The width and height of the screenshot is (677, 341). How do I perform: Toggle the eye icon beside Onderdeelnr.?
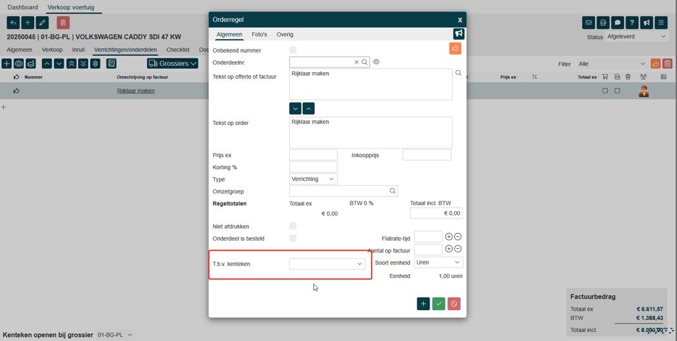pos(376,62)
